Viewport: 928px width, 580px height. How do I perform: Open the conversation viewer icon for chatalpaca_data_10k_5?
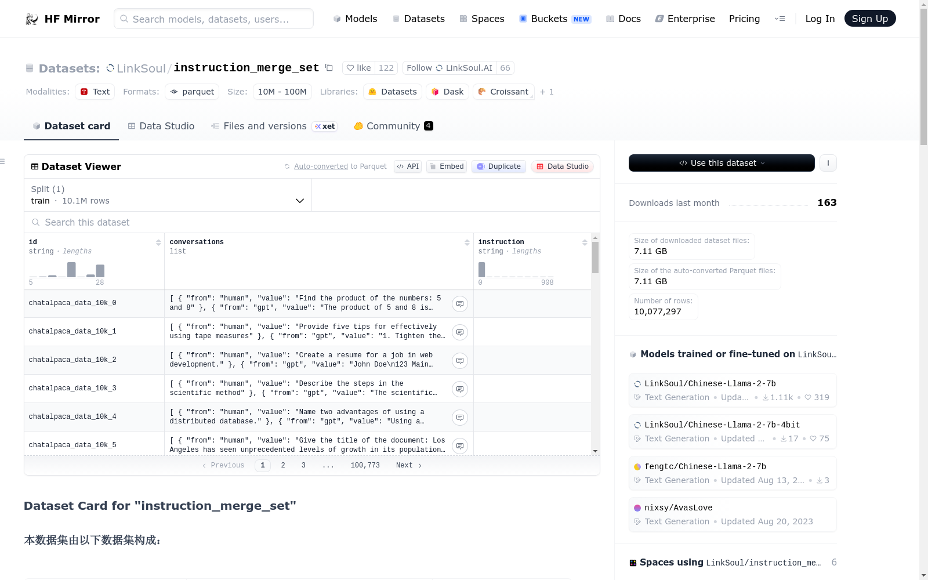460,446
